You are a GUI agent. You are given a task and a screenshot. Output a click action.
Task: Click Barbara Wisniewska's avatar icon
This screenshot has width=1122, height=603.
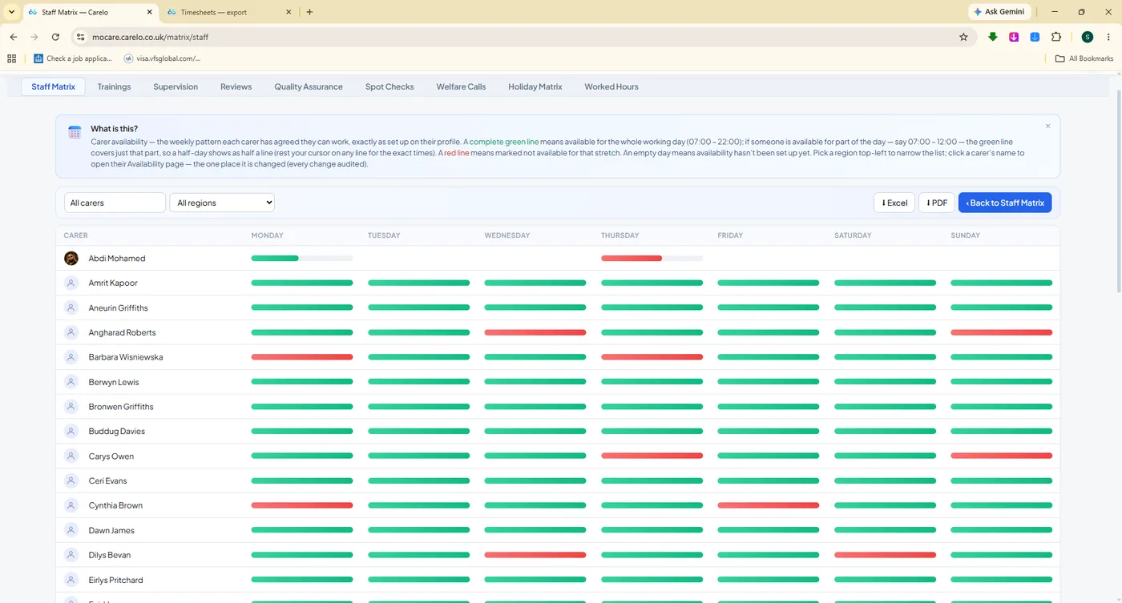point(71,357)
